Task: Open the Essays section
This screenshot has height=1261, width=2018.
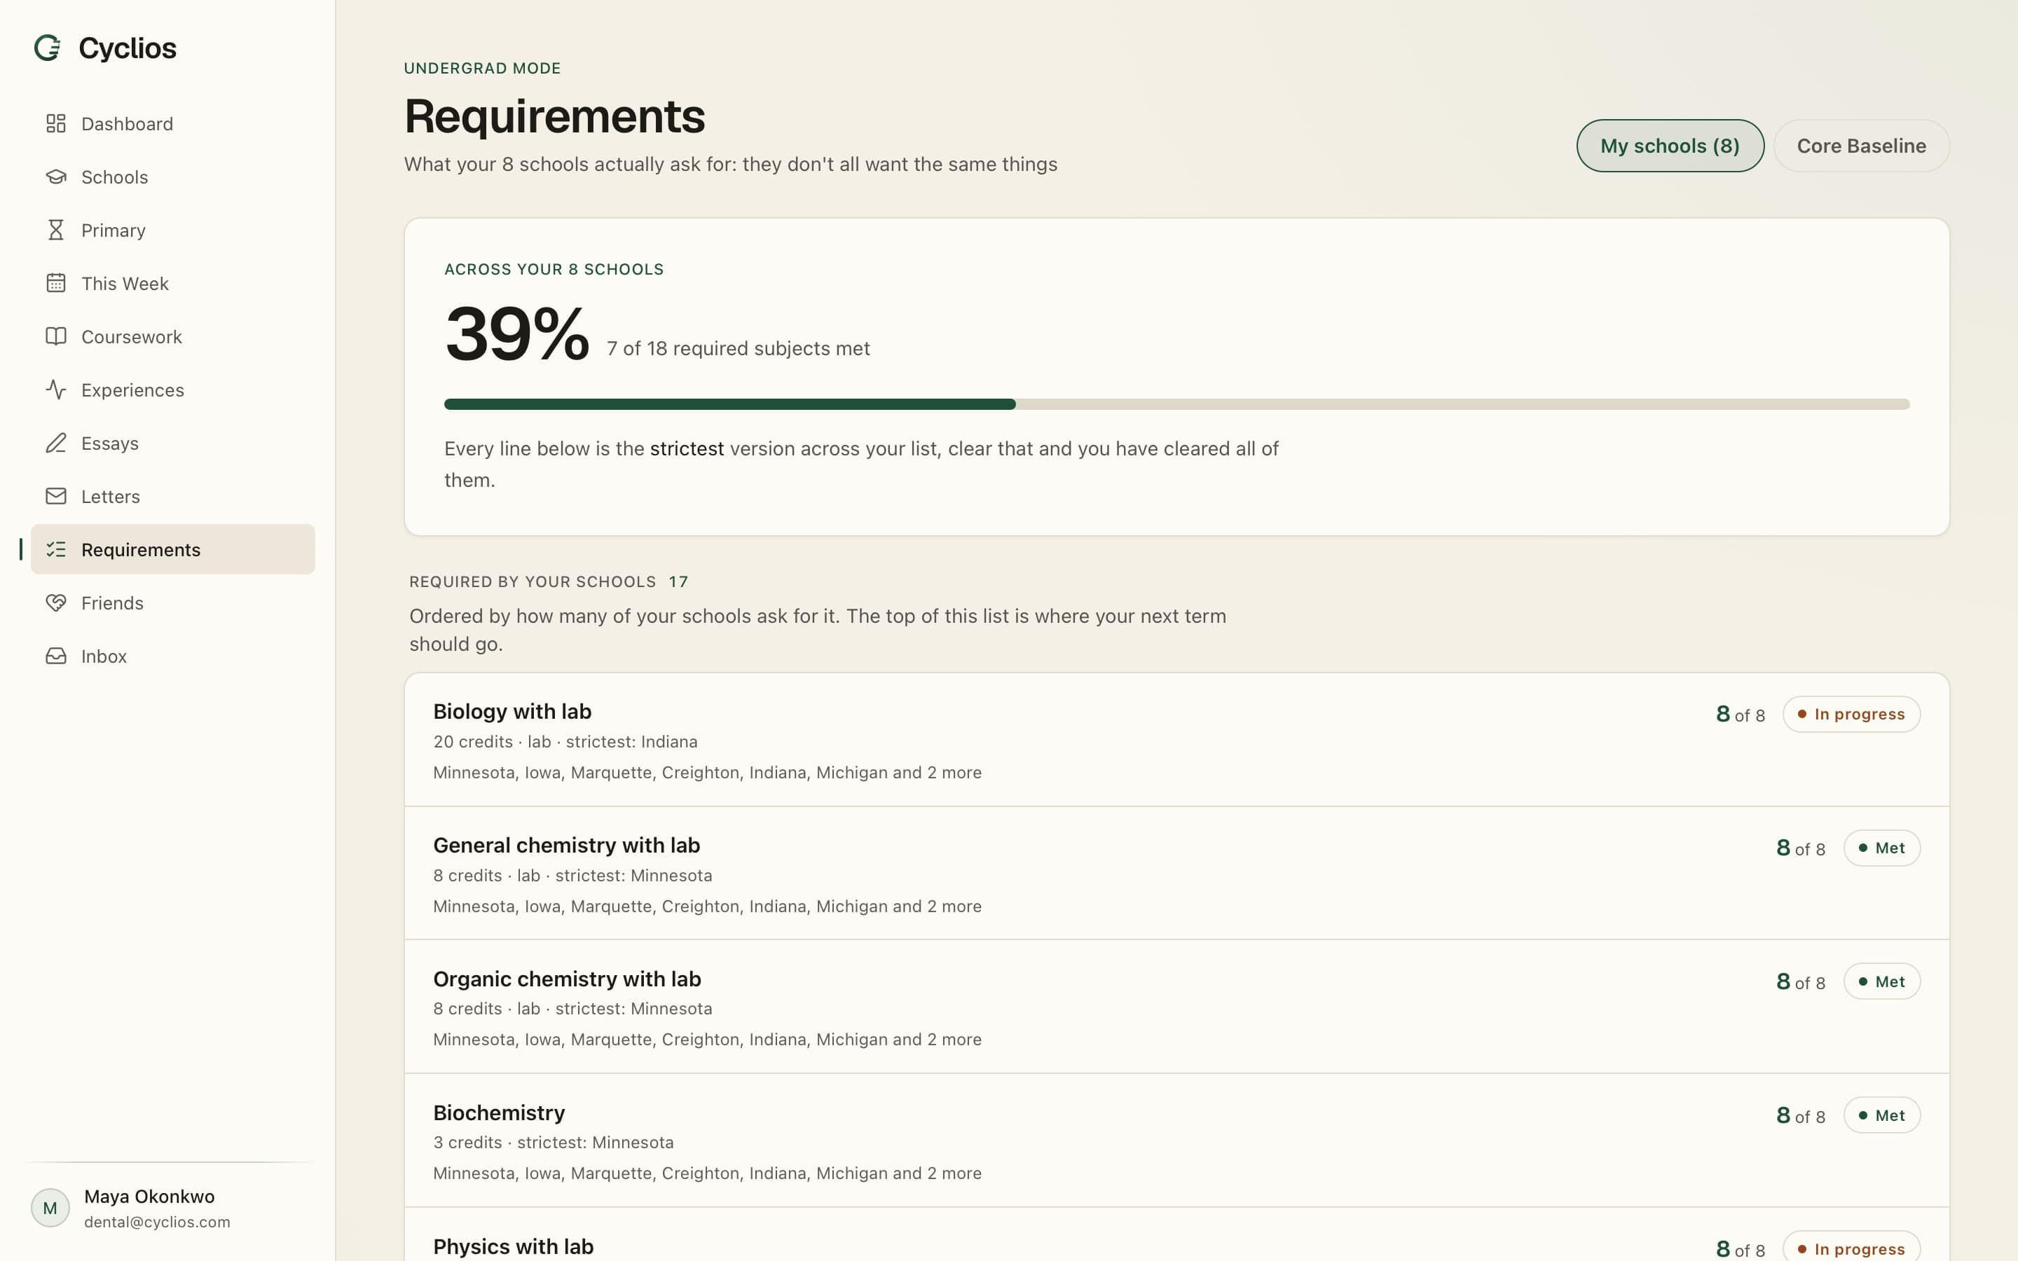Action: click(172, 443)
